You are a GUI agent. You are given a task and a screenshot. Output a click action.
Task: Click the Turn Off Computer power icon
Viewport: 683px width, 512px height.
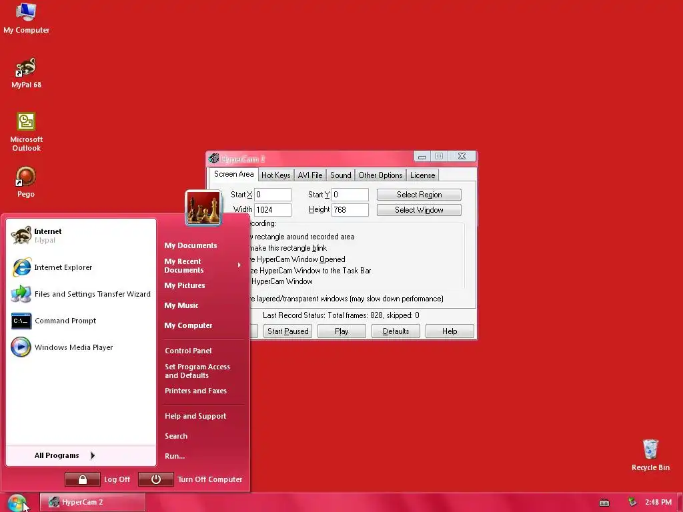[156, 479]
